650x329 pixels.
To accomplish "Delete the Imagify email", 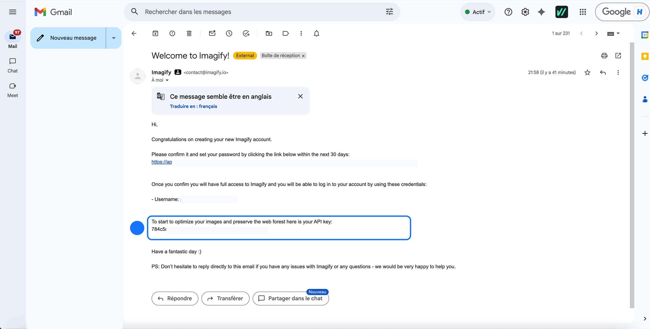I will pyautogui.click(x=189, y=33).
